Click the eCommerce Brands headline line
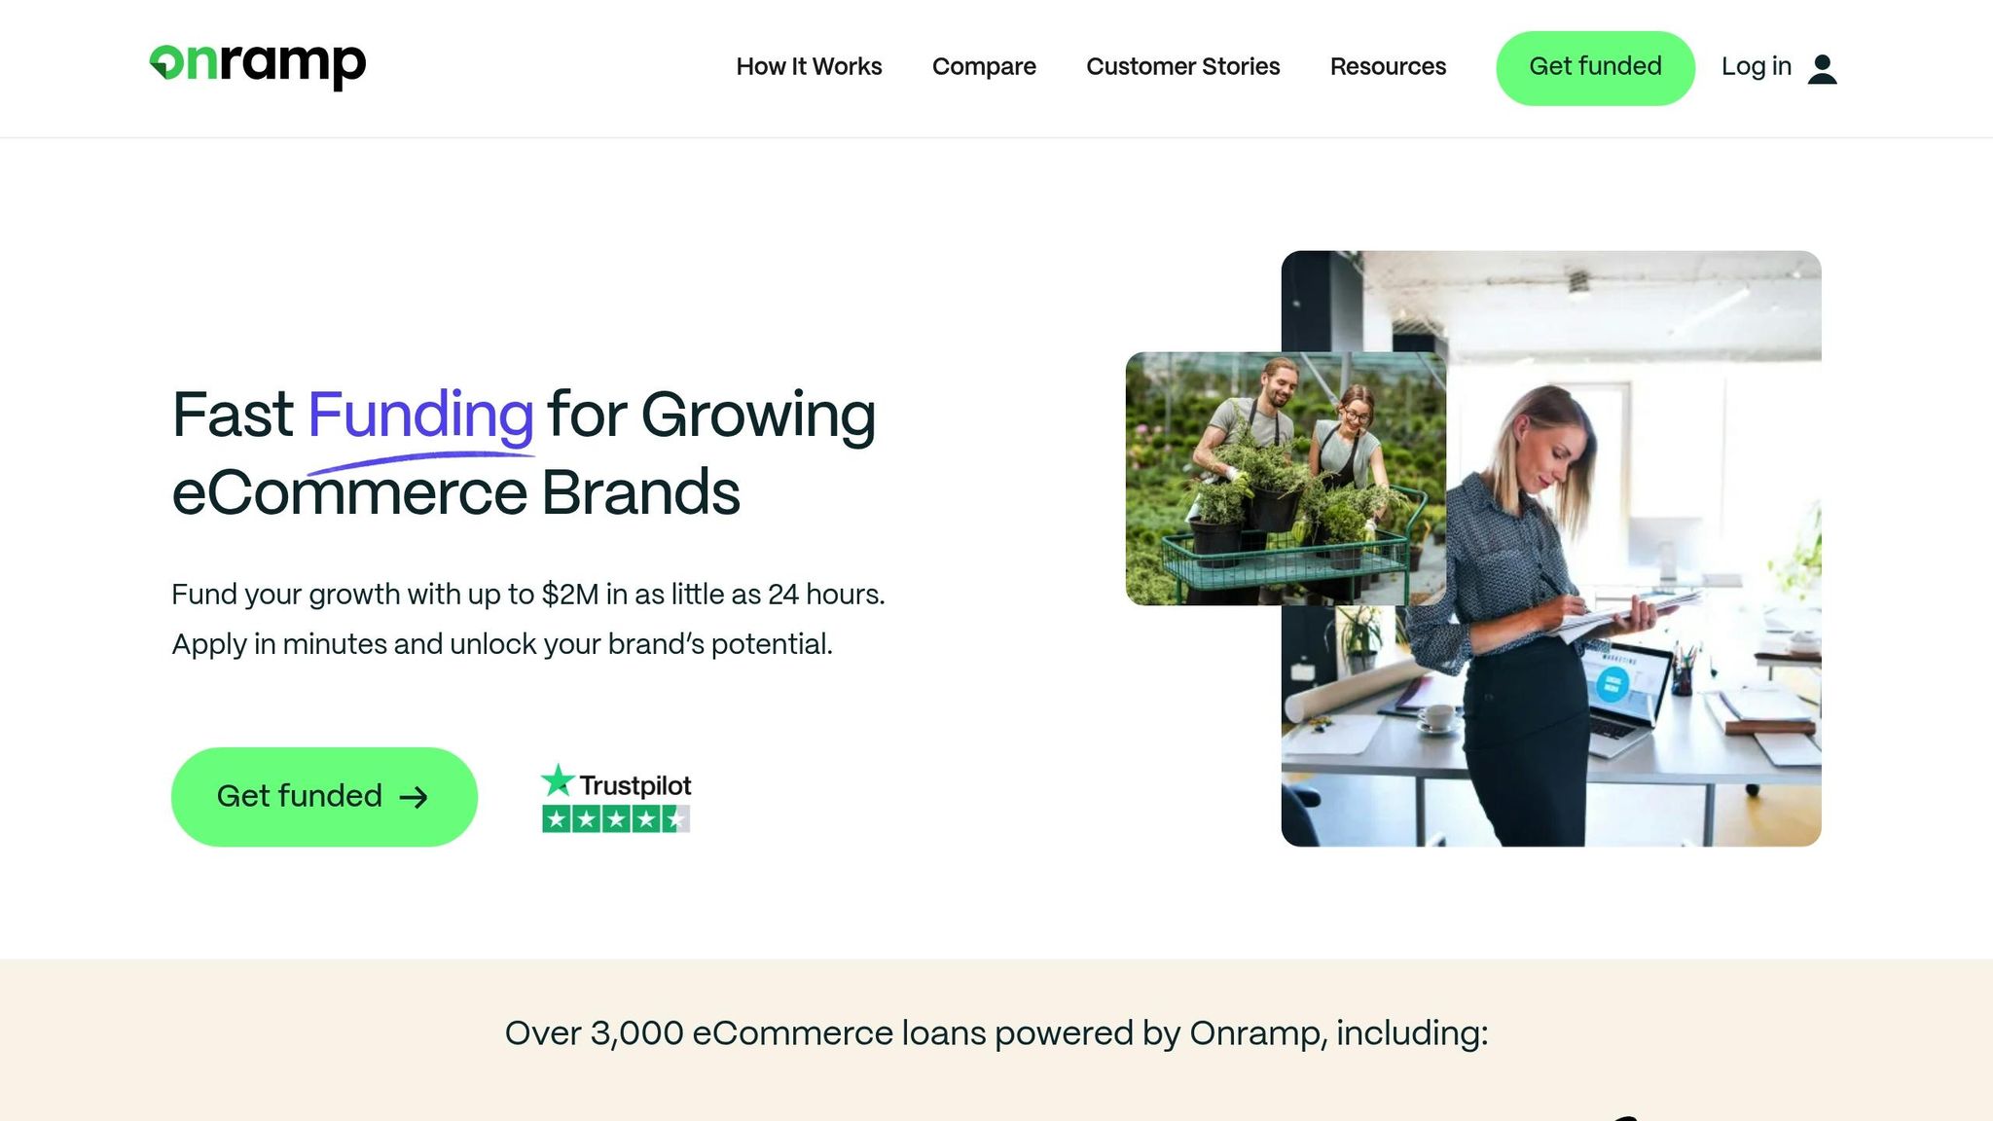The height and width of the screenshot is (1121, 1993). [x=455, y=492]
